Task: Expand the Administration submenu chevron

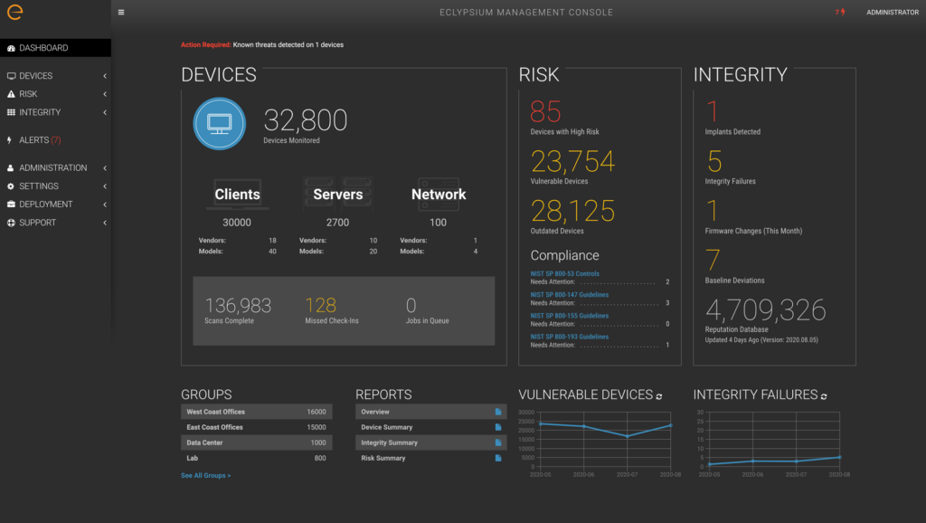Action: [105, 167]
